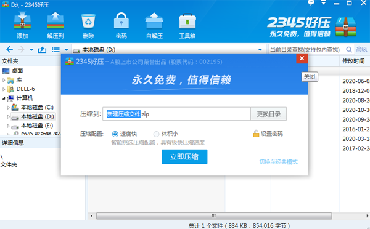Click the 立即压缩 button
Viewport: 370px width, 229px height.
click(184, 157)
